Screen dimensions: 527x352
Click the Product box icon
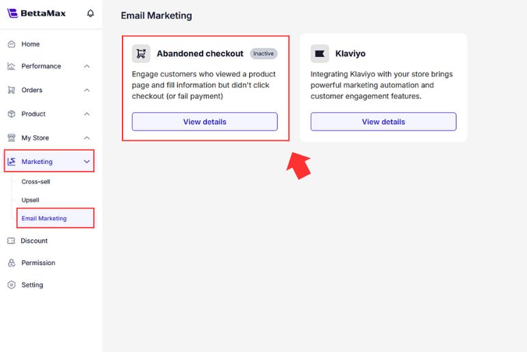coord(11,114)
